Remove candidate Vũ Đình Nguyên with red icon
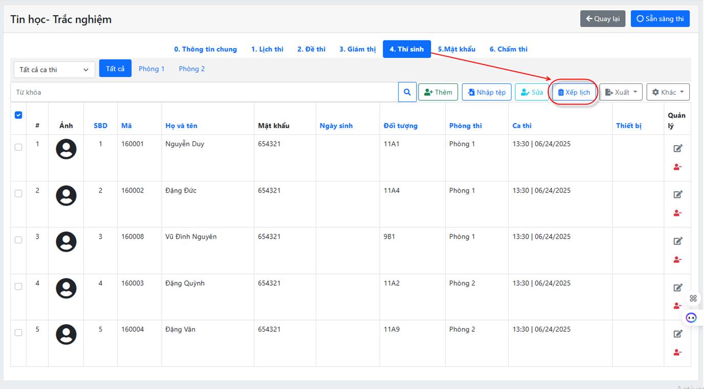Image resolution: width=704 pixels, height=389 pixels. 678,259
